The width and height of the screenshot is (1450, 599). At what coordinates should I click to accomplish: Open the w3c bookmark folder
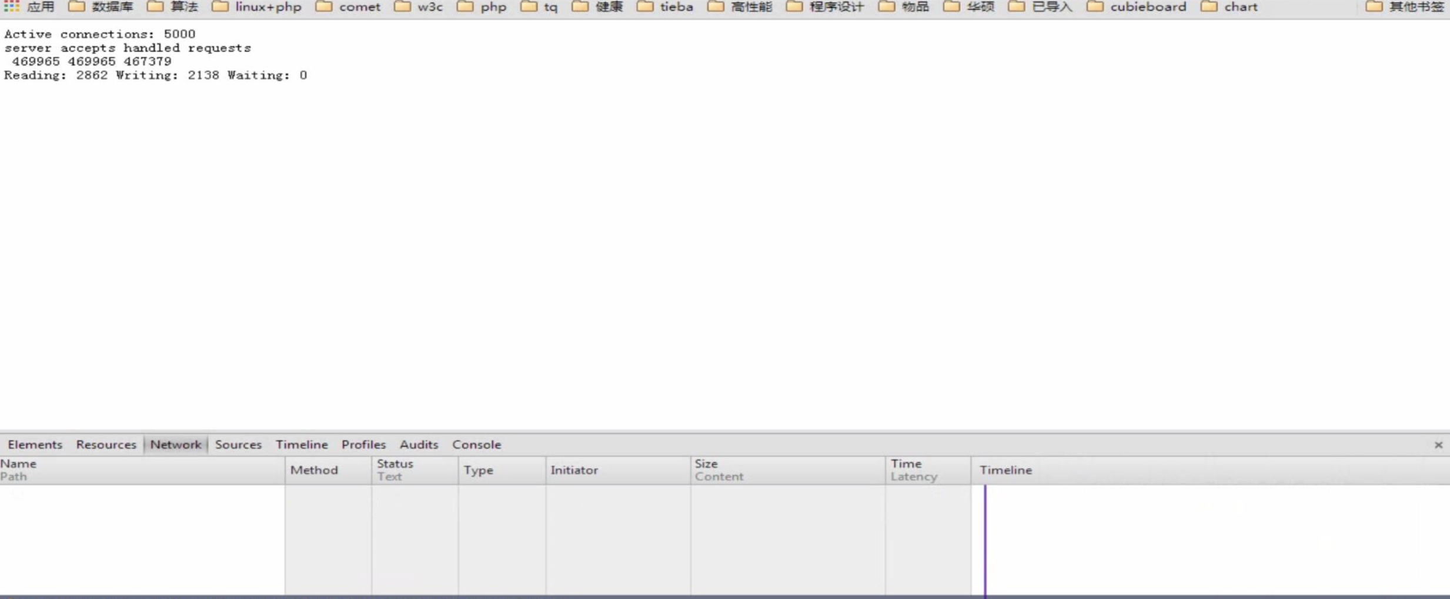[x=419, y=6]
